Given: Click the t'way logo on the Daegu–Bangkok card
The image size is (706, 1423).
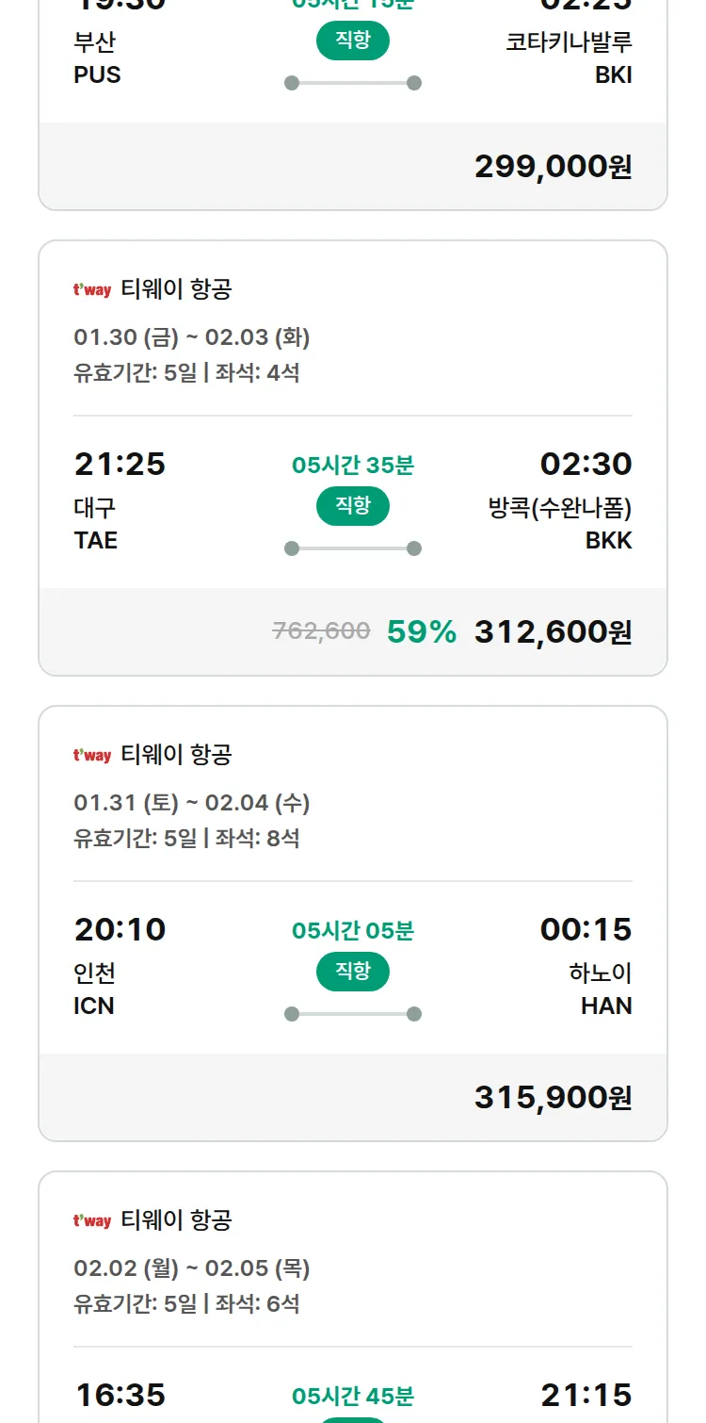Looking at the screenshot, I should click(x=92, y=289).
